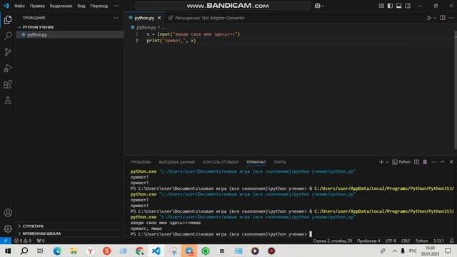Open editor More Actions ellipsis
This screenshot has height=257, width=457.
coord(451,18)
